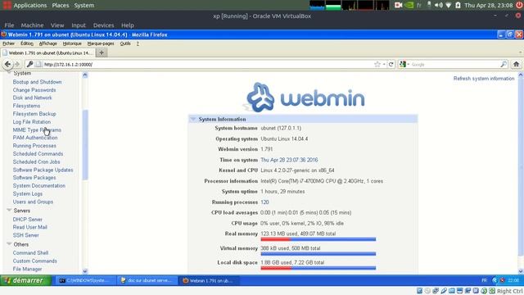
Task: Click the red power button in top panel
Action: [x=519, y=5]
